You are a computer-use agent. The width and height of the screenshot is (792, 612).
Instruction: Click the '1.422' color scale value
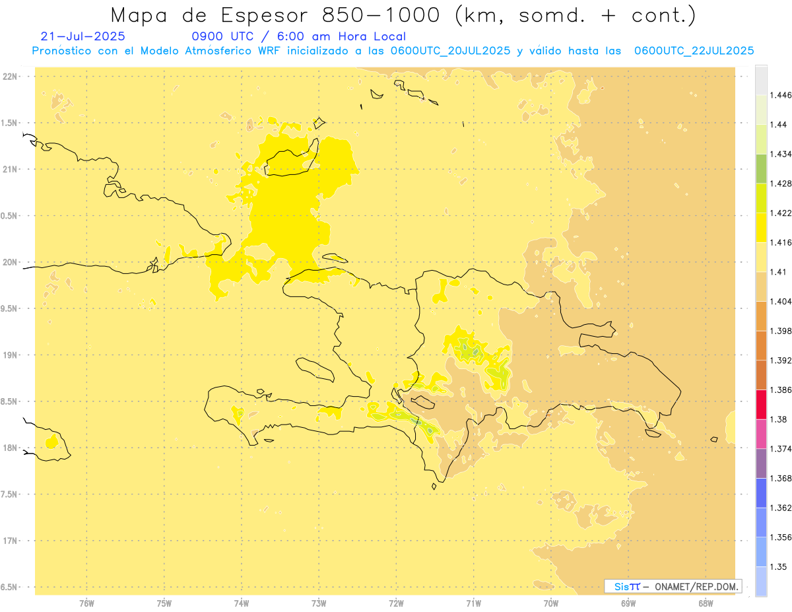(781, 213)
